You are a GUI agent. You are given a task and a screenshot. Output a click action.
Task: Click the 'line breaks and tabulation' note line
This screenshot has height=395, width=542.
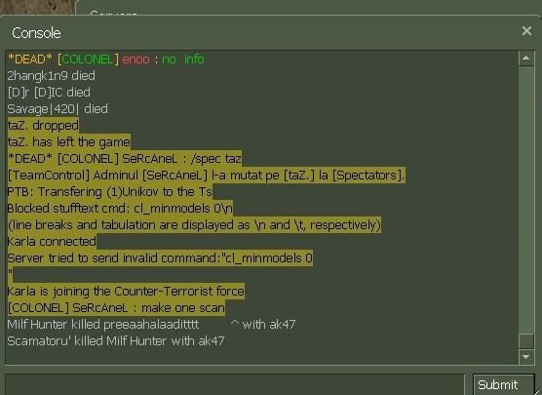pyautogui.click(x=194, y=225)
